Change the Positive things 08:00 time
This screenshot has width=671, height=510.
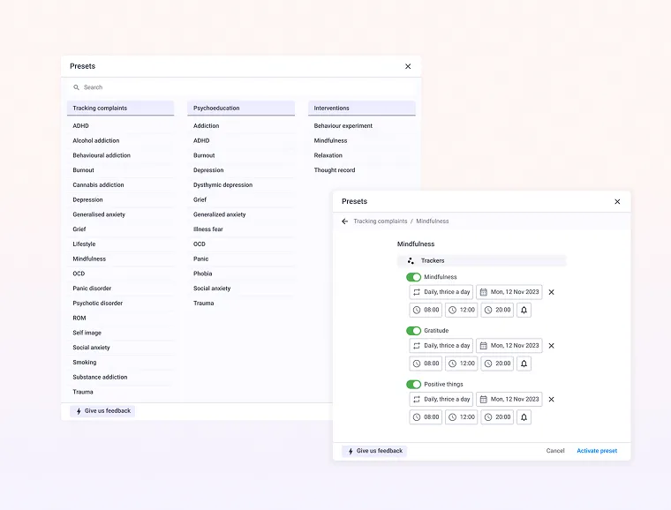click(x=426, y=416)
